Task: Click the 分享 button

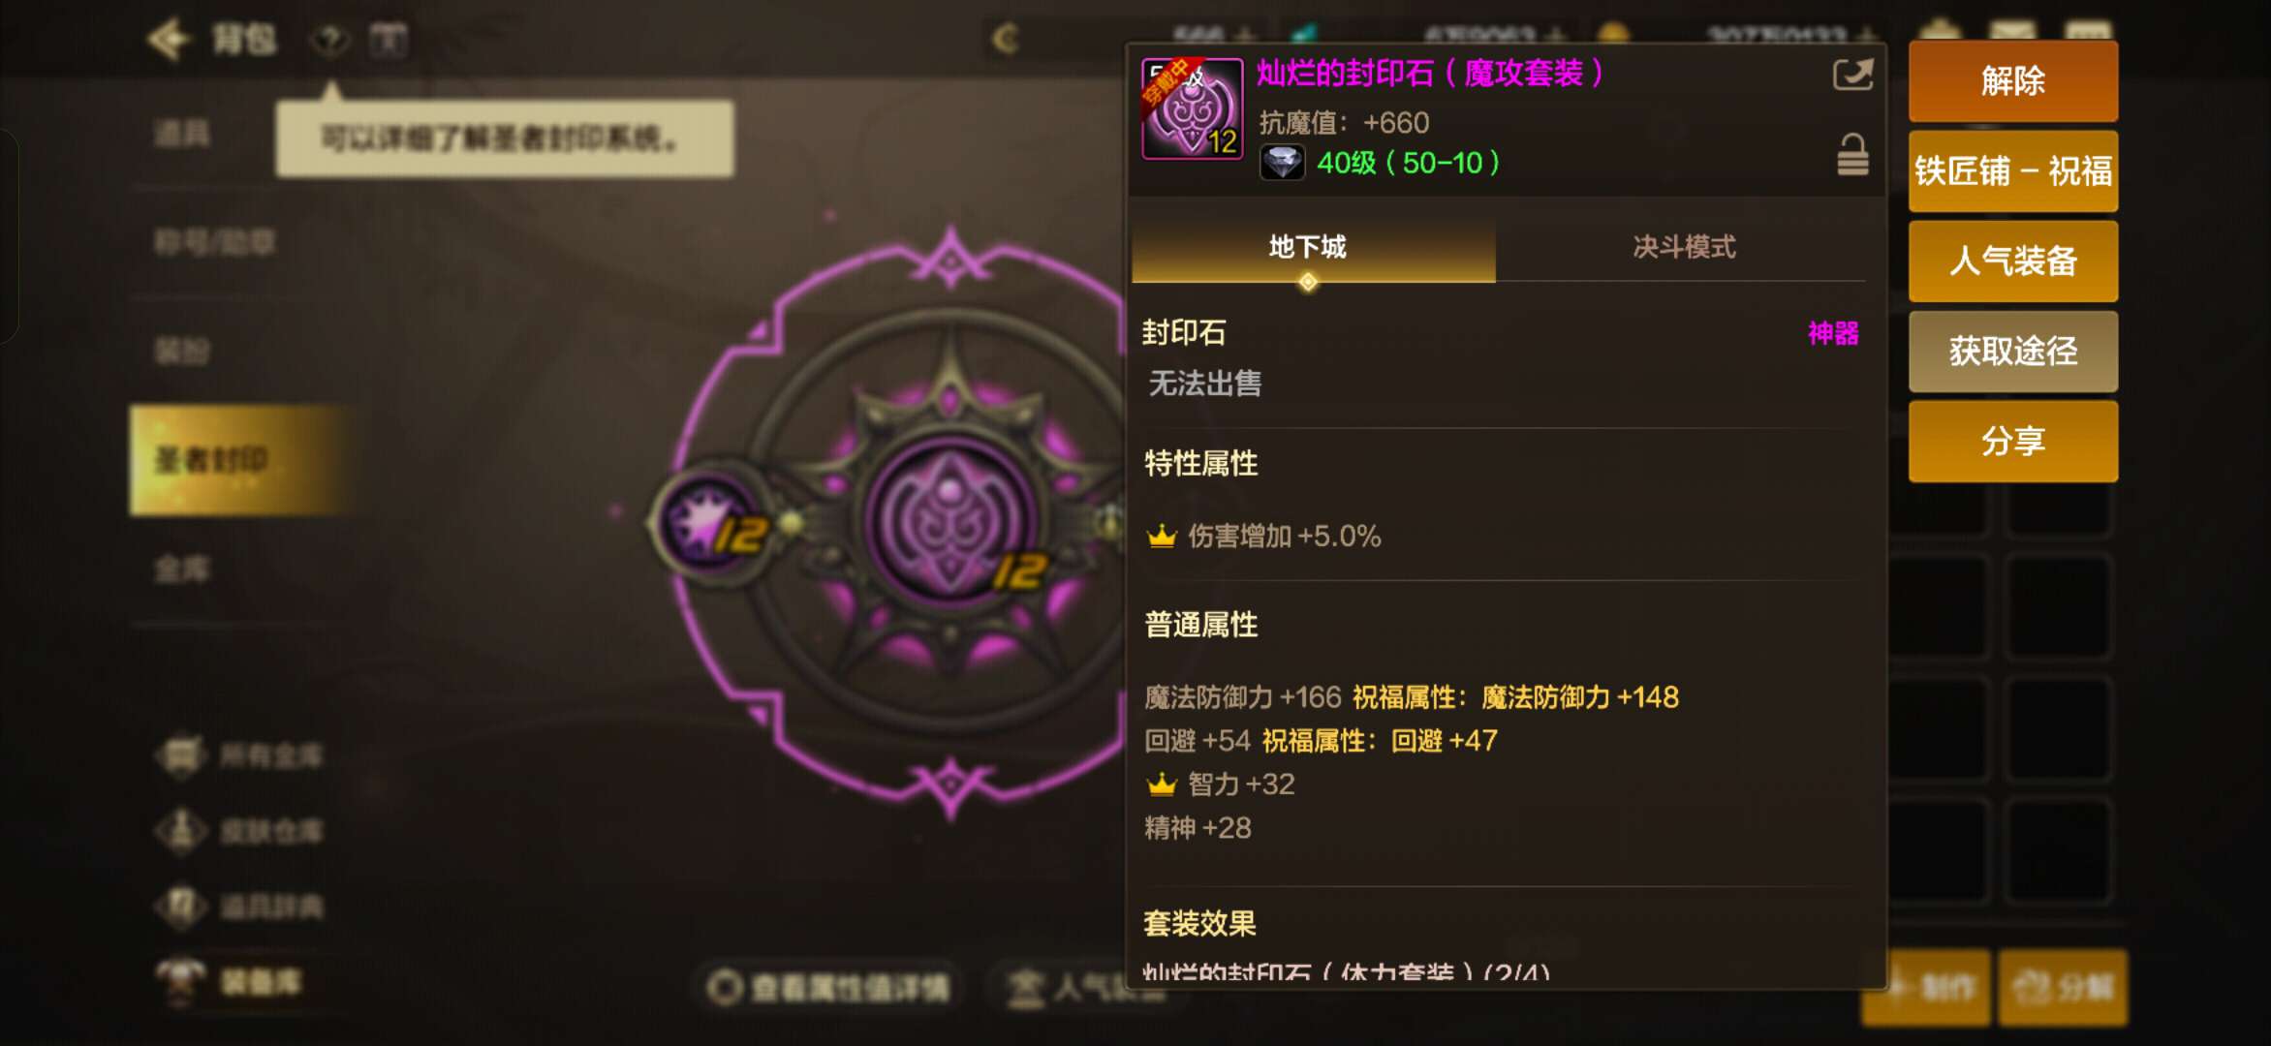Action: coord(2013,442)
